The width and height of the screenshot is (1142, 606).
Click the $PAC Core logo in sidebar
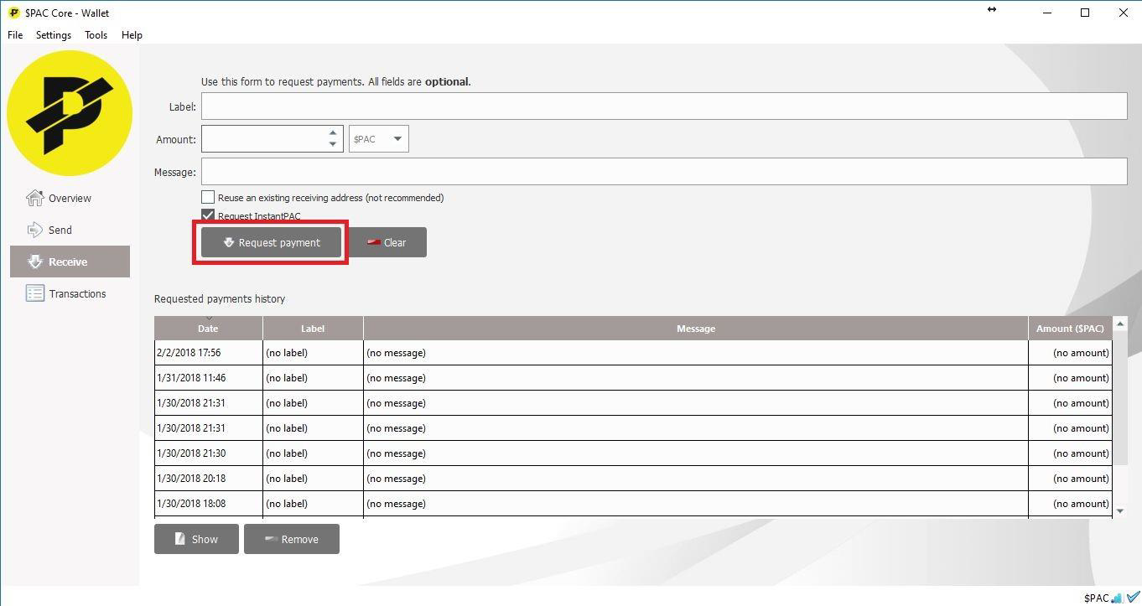tap(70, 113)
